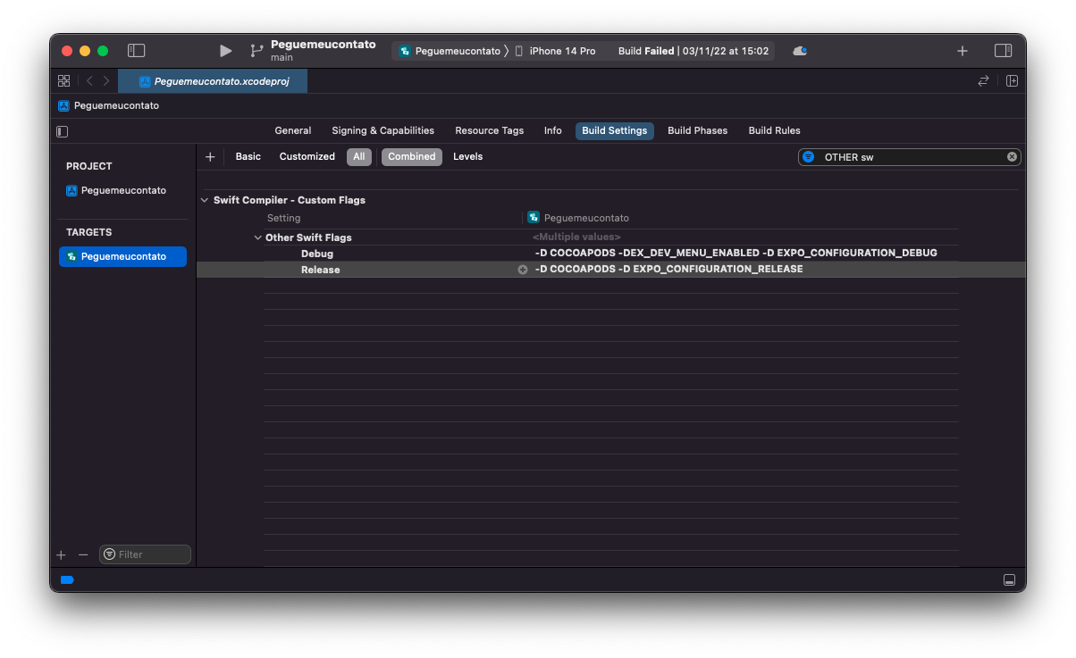Click the plus library button in toolbar

click(x=963, y=51)
